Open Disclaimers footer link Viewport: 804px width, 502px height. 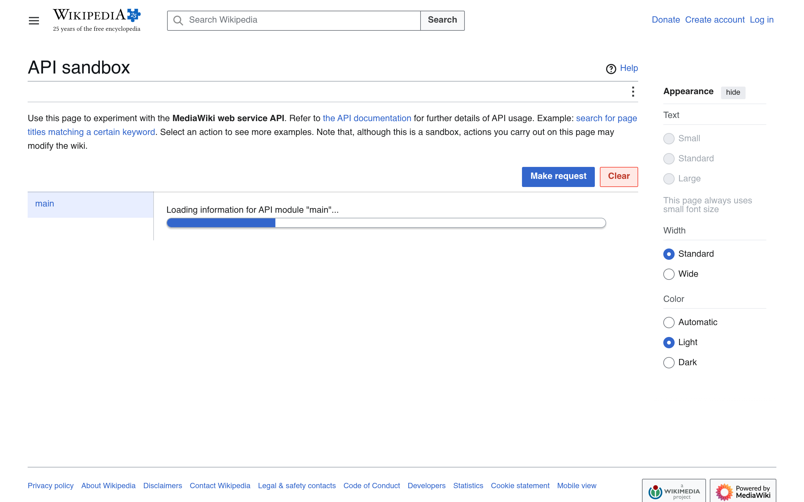(x=162, y=486)
